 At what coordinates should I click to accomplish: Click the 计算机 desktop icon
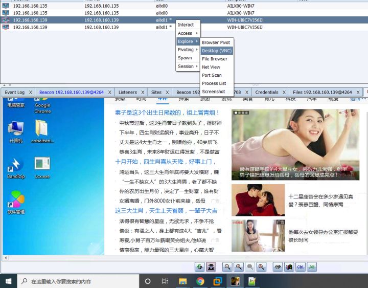pyautogui.click(x=16, y=132)
